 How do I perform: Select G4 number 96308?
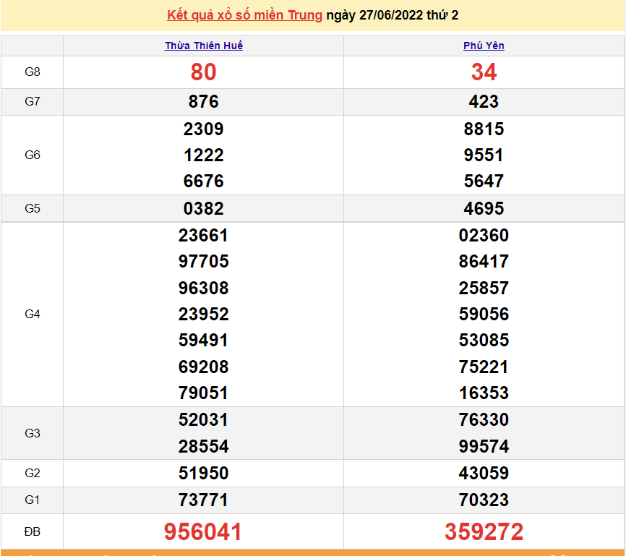(x=204, y=288)
